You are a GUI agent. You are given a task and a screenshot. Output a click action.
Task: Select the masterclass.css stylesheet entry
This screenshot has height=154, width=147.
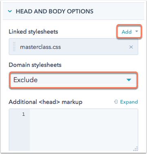coord(73,47)
